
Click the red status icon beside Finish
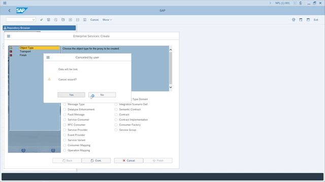click(x=11, y=55)
